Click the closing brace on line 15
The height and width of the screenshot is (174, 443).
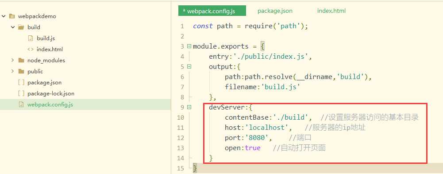195,168
